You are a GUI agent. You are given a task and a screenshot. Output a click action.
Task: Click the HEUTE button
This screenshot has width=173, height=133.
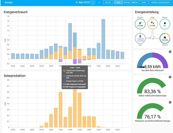click(108, 2)
